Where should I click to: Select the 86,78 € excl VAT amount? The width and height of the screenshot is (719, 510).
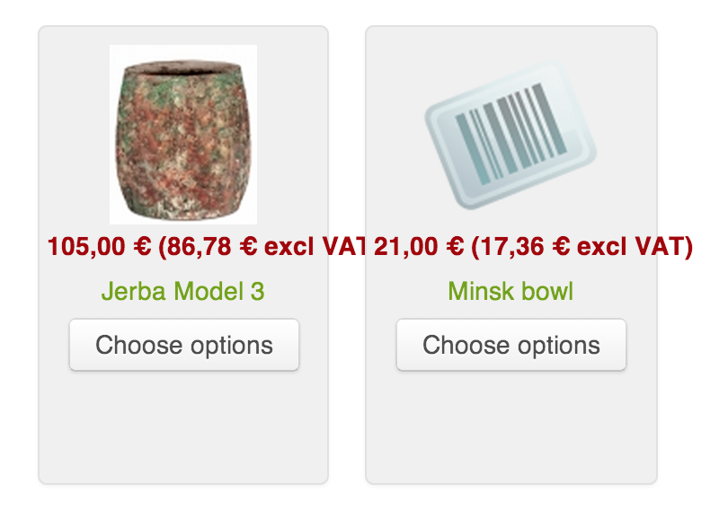[x=262, y=247]
